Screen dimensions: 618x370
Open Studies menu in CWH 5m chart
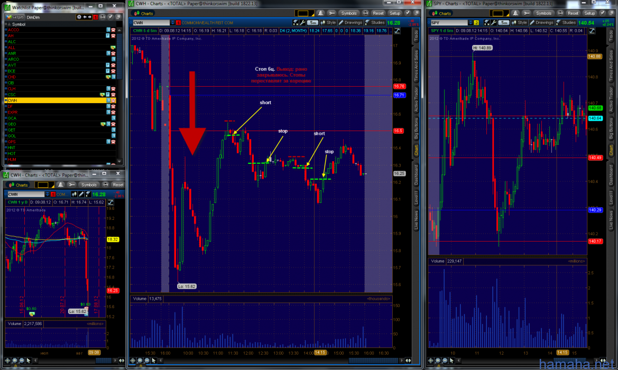point(375,23)
